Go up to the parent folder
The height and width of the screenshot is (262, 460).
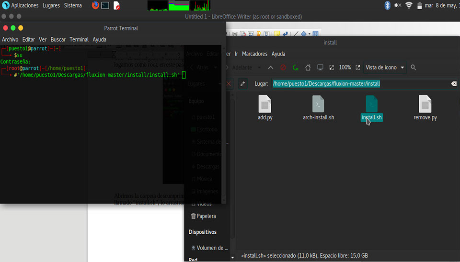click(271, 68)
